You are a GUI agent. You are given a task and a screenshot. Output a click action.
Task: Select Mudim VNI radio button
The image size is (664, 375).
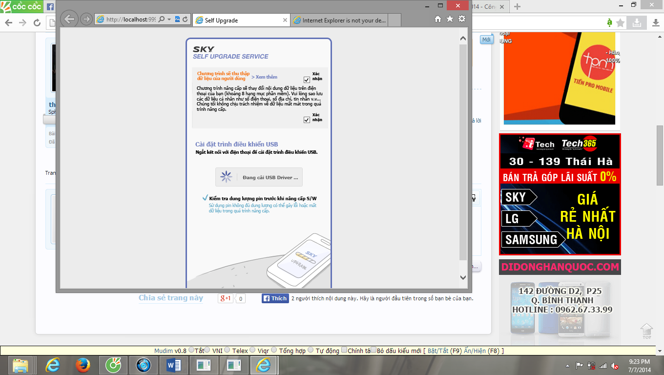pyautogui.click(x=207, y=350)
